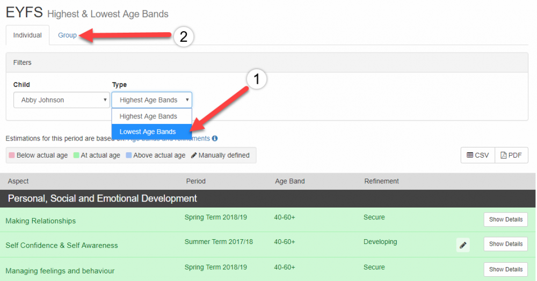Switch to the Group tab

[x=67, y=35]
